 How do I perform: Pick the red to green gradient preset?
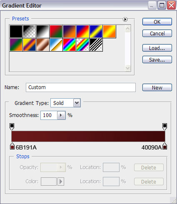click(x=56, y=31)
